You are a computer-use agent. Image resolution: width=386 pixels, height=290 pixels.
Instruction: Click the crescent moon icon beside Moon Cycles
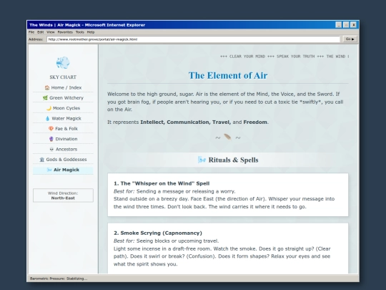(x=49, y=108)
